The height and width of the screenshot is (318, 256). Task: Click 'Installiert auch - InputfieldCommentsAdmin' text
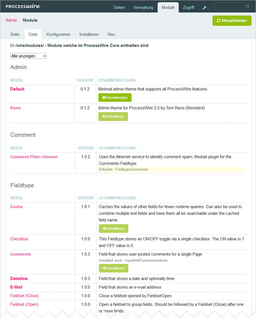tap(133, 260)
